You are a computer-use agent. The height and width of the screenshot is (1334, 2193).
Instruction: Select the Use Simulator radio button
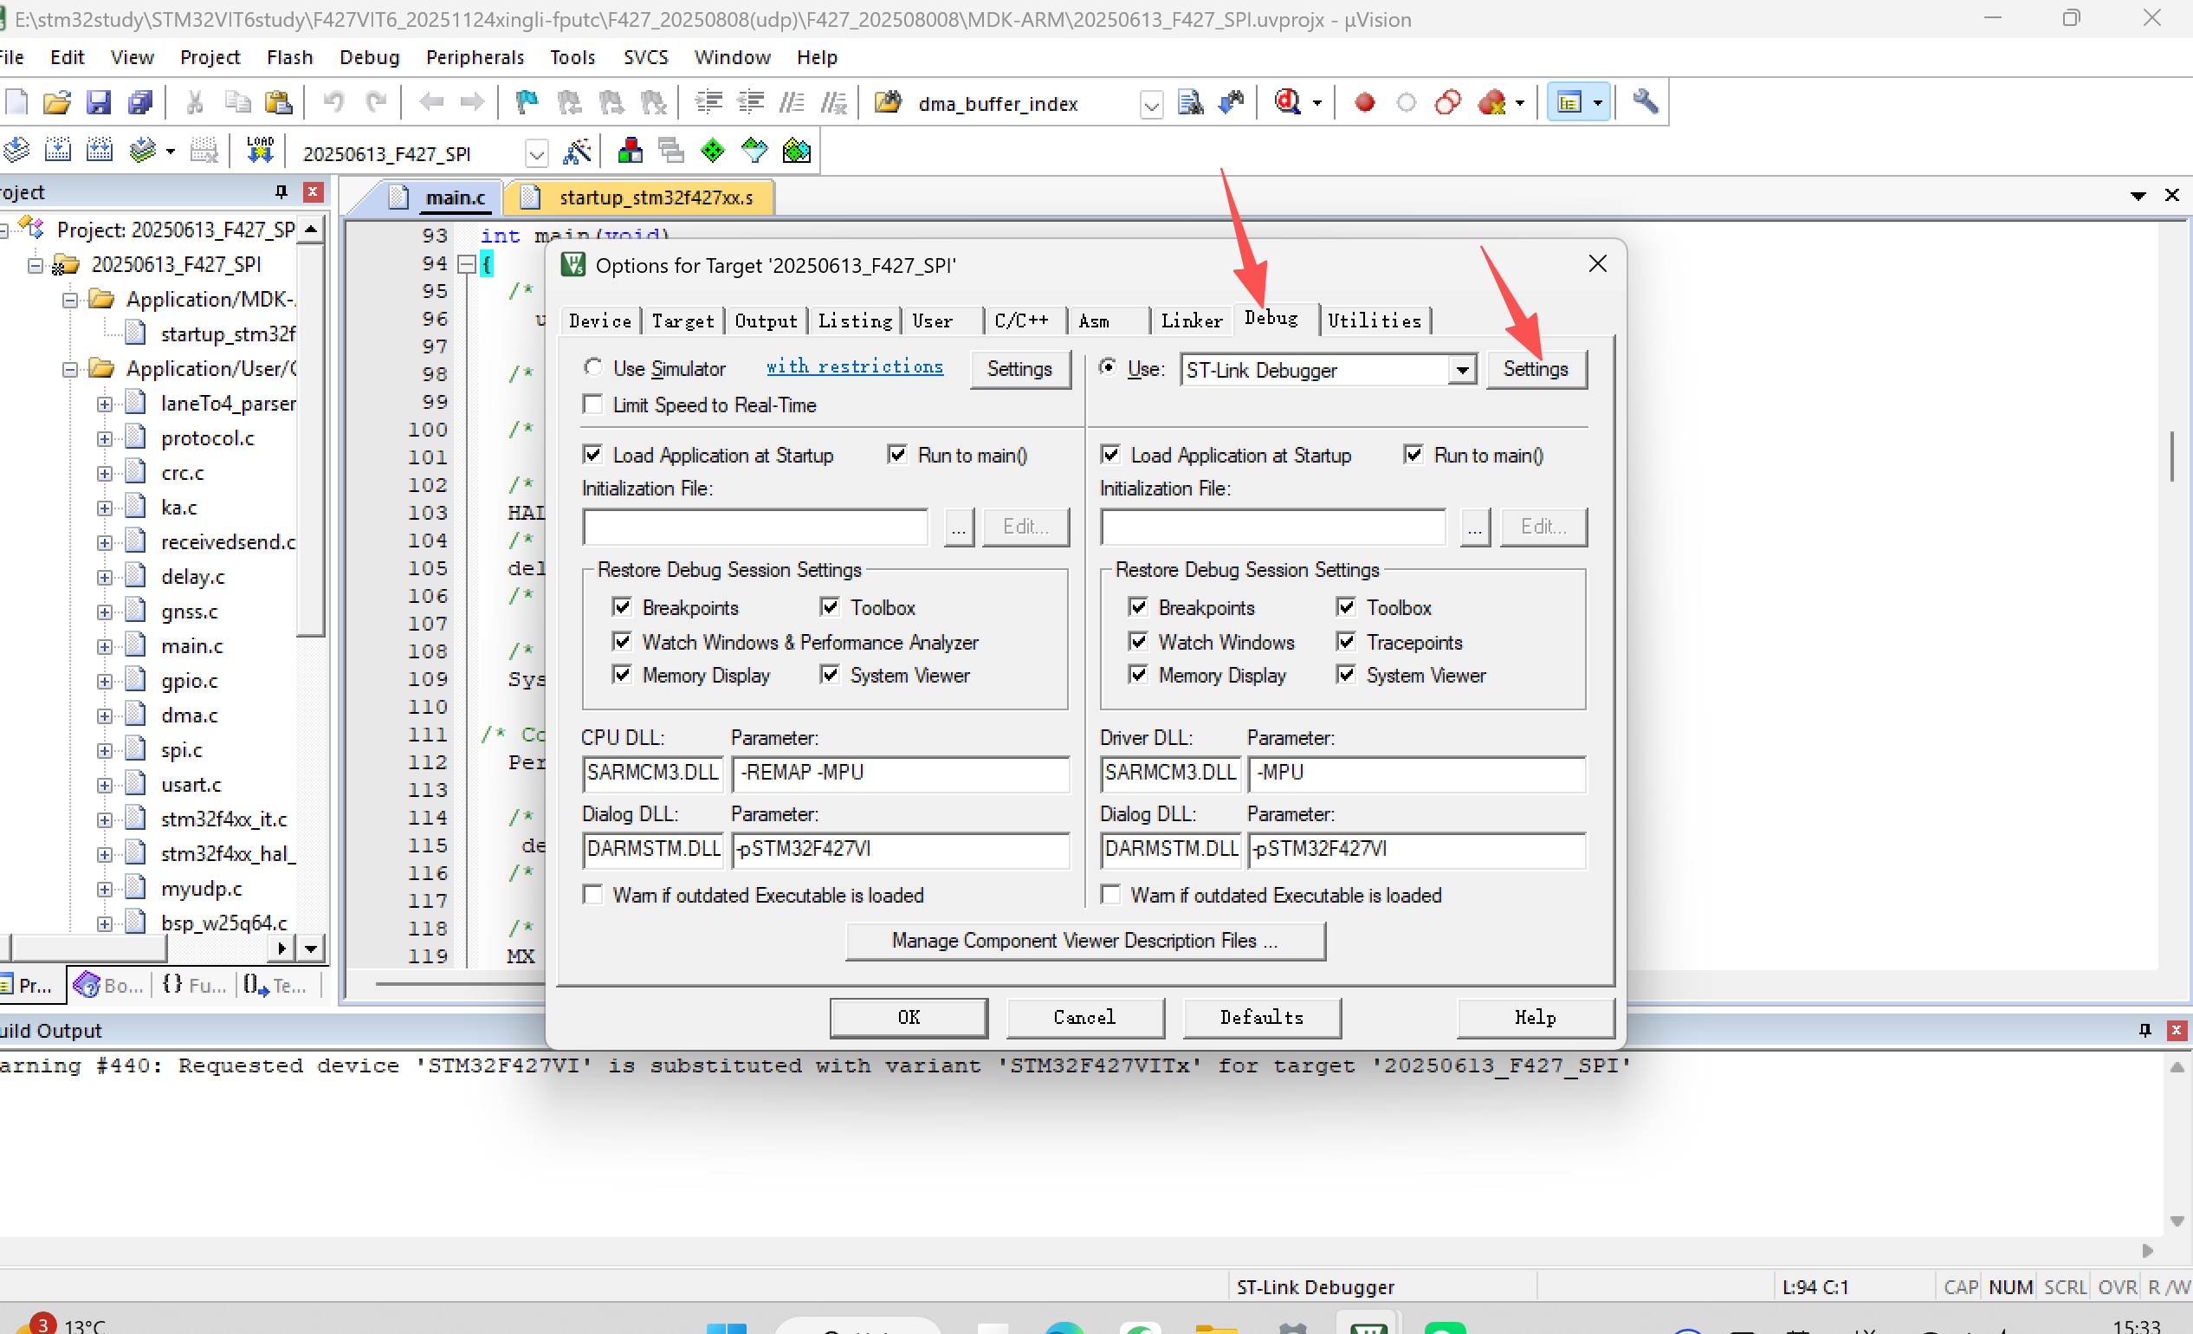pyautogui.click(x=592, y=367)
